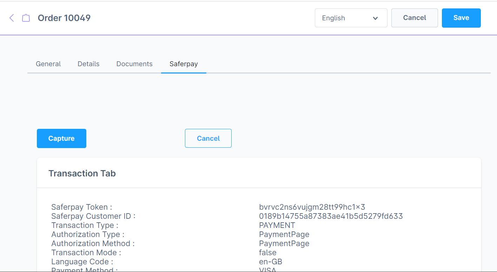Cancel editing from the header
The height and width of the screenshot is (272, 497).
pyautogui.click(x=415, y=18)
